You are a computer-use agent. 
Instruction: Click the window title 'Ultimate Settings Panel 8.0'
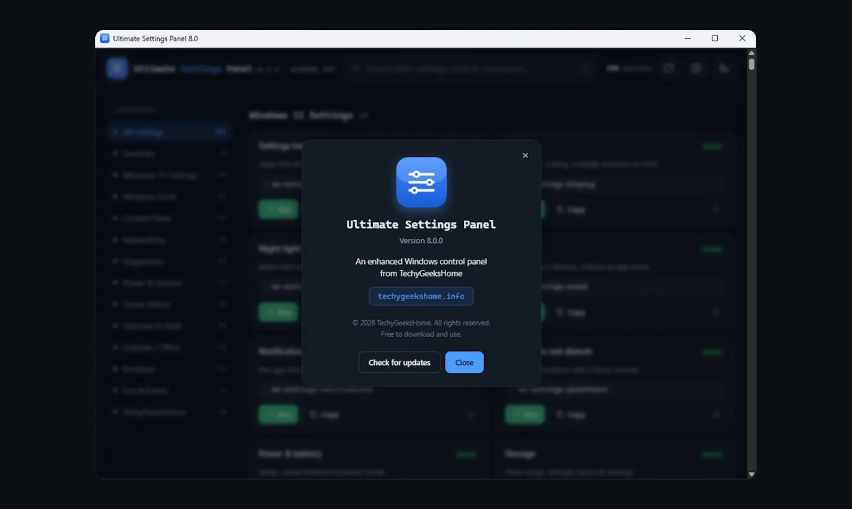(155, 38)
